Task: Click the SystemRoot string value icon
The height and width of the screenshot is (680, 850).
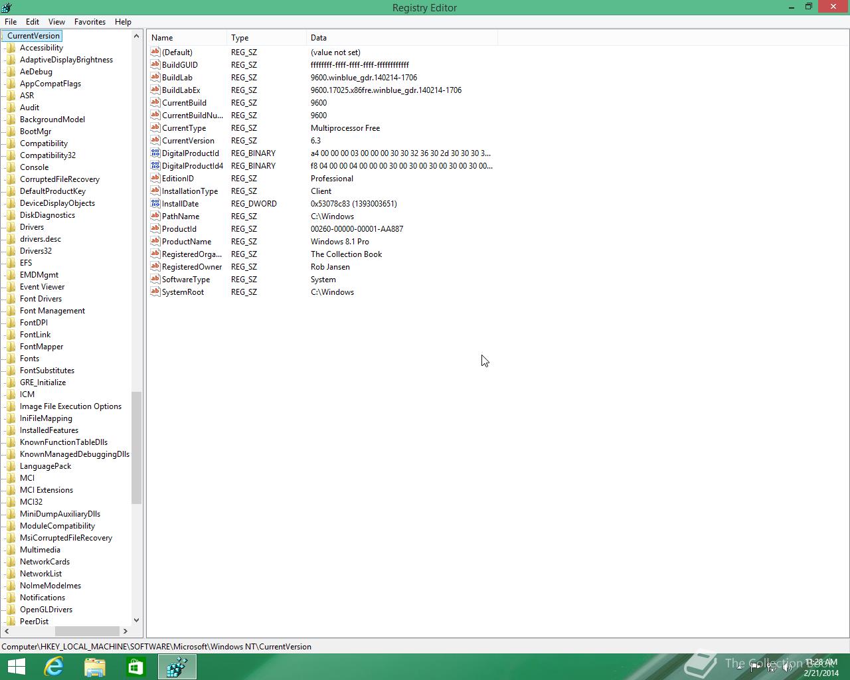Action: click(155, 292)
